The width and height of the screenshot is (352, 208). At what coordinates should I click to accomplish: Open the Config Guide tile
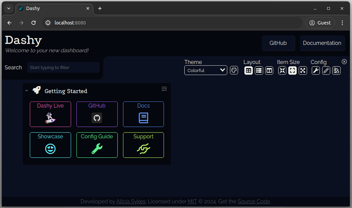click(x=97, y=145)
